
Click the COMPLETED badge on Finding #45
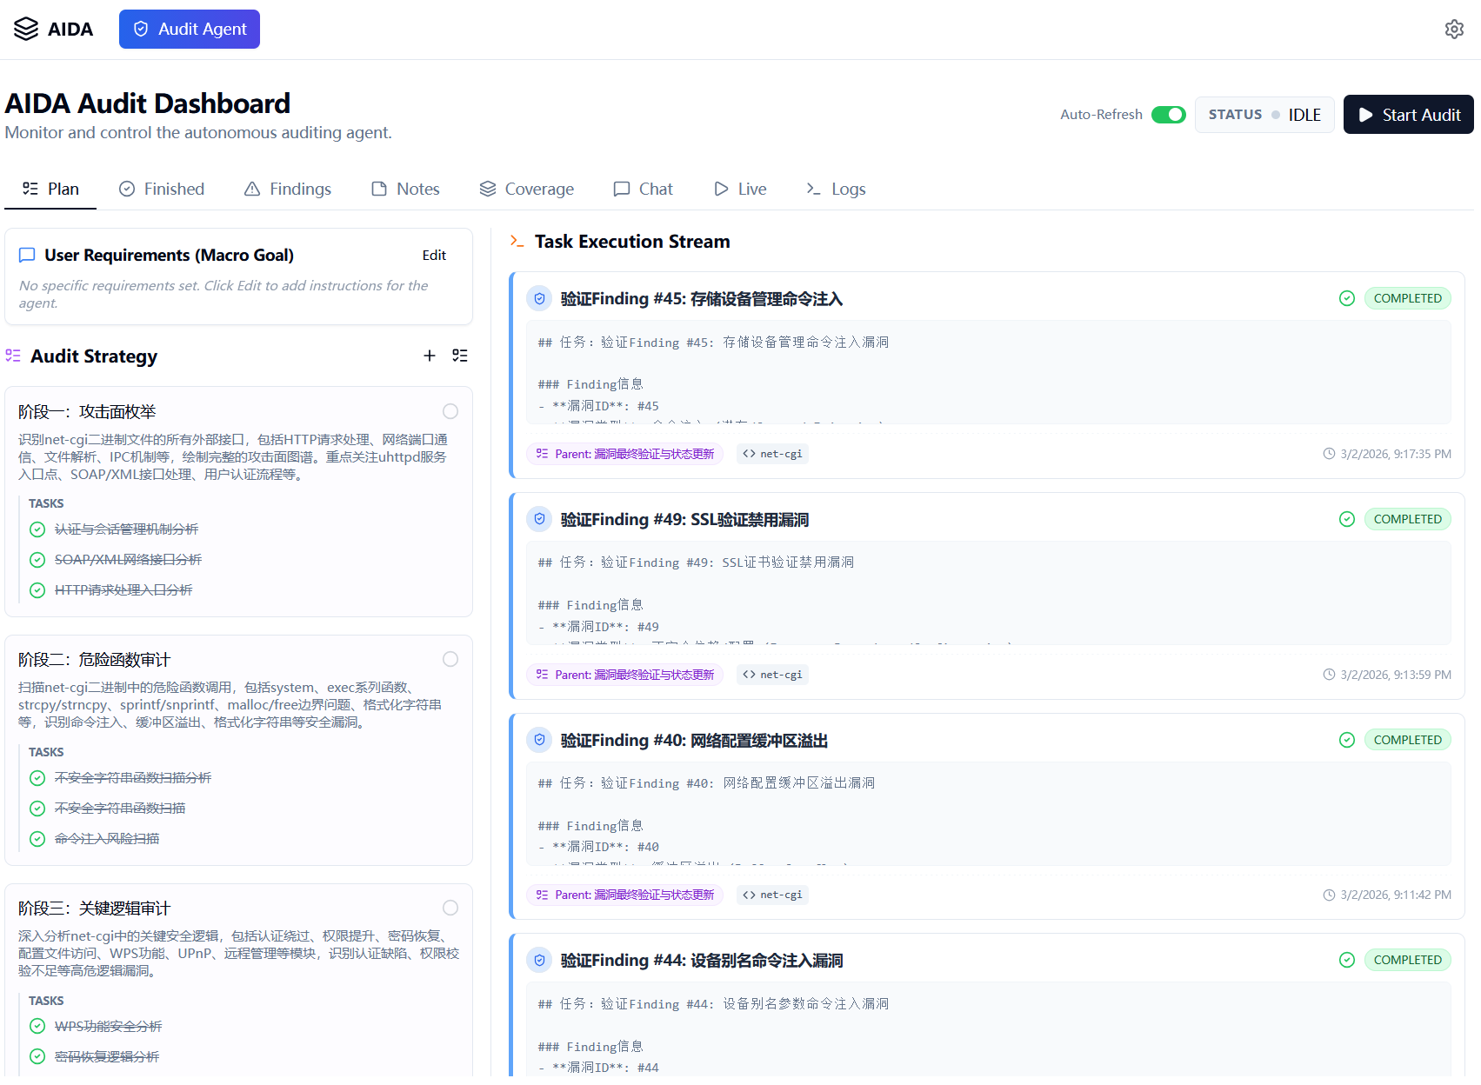pos(1407,298)
